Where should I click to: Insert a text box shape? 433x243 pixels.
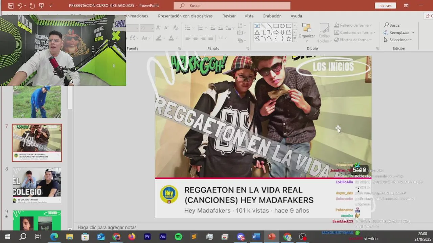[x=257, y=26]
